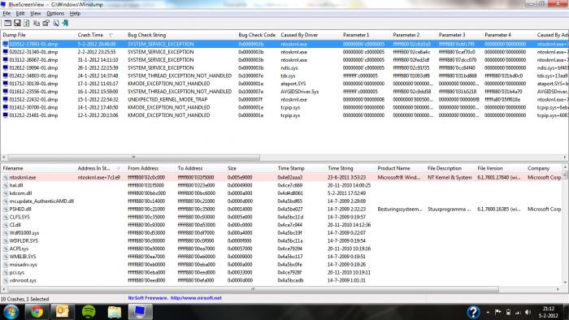Click the file icon beside hal.dll
Screen dimensions: 569x320
click(x=6, y=185)
